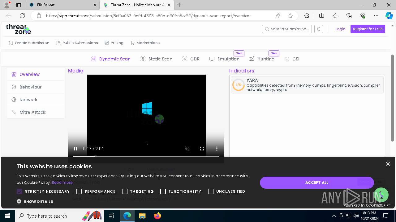The height and width of the screenshot is (222, 396).
Task: Select Overview in sidebar
Action: point(36,74)
